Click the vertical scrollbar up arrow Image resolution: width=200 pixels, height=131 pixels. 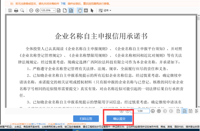(199, 15)
